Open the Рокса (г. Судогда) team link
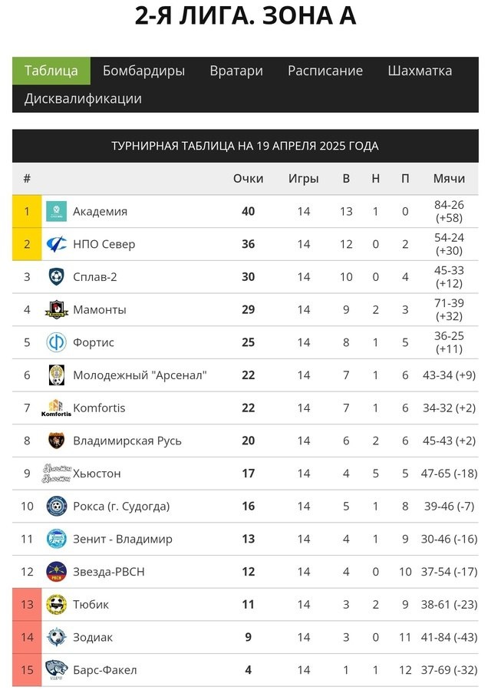Viewport: 491px width, 690px height. (x=121, y=506)
